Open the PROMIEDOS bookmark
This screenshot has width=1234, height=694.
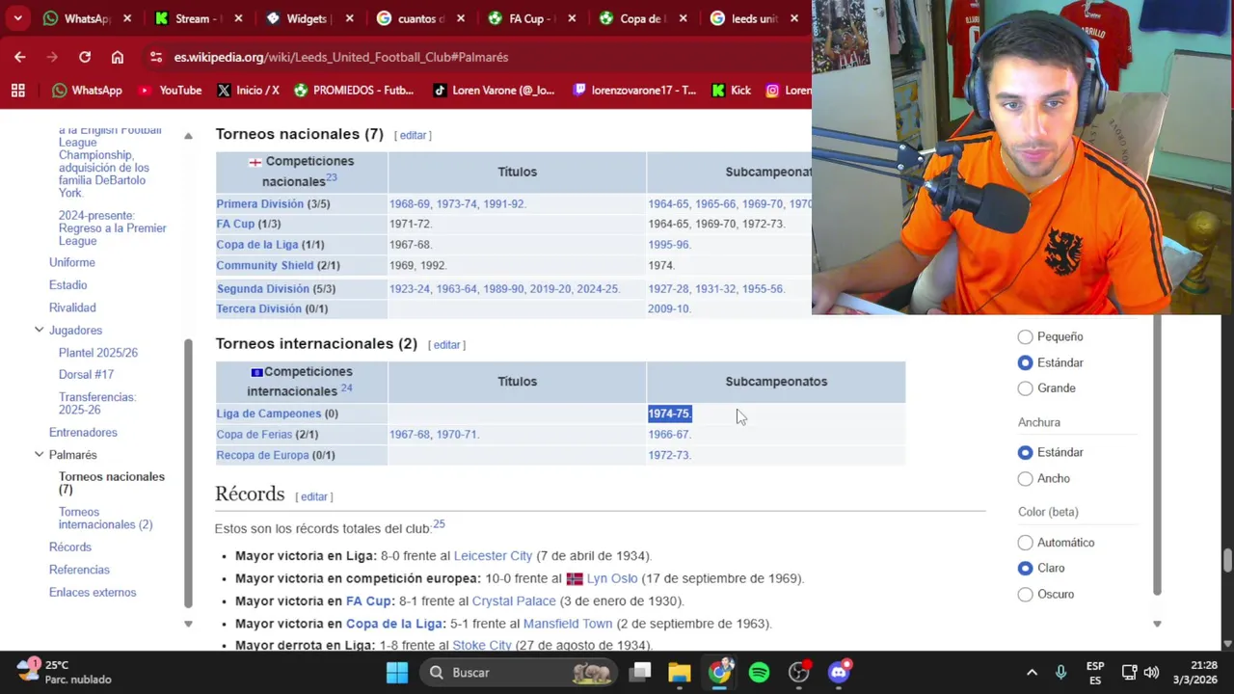354,90
